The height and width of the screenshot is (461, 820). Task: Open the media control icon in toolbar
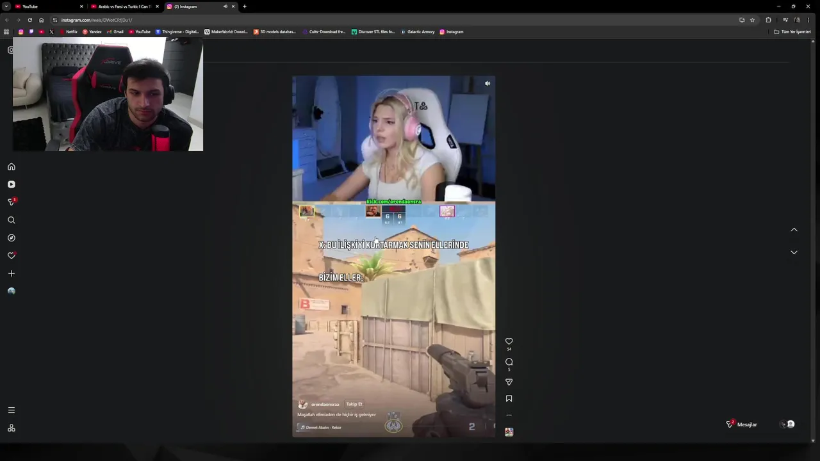click(785, 20)
